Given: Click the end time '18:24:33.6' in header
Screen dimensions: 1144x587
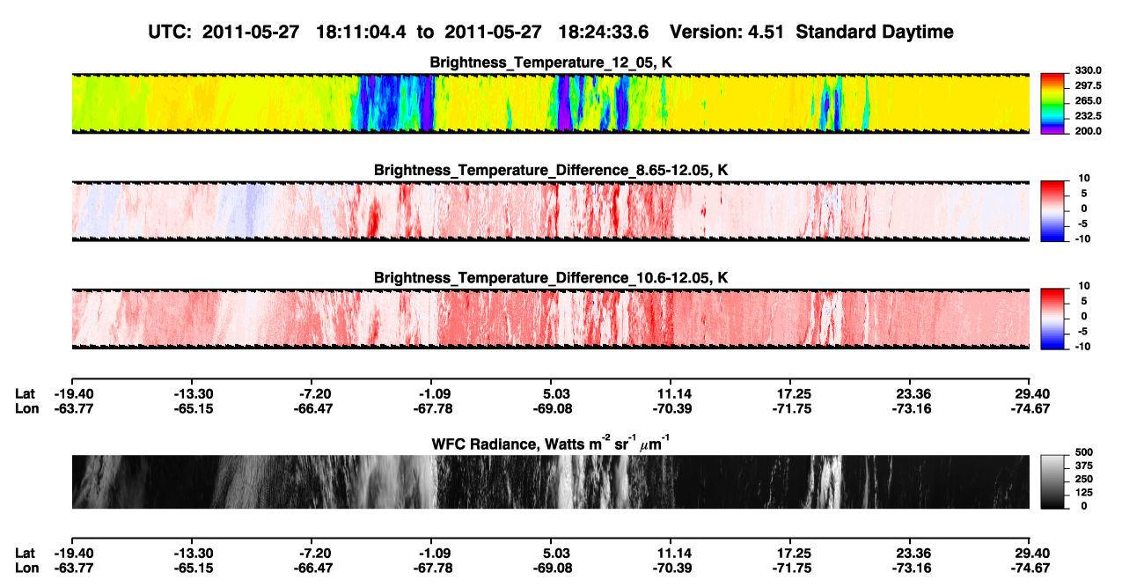Looking at the screenshot, I should point(604,33).
